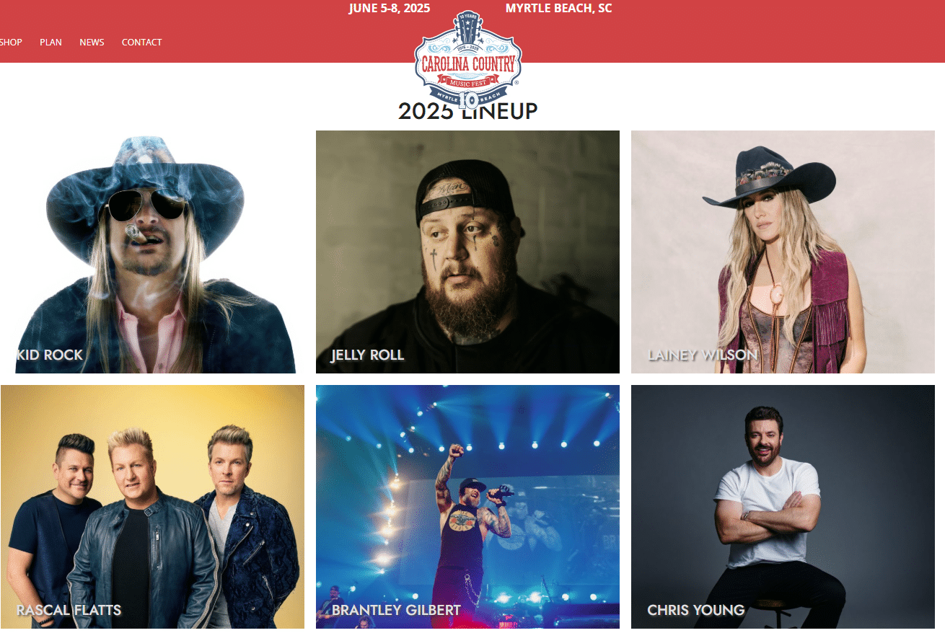Click the LAINEY WILSON name caption
The width and height of the screenshot is (945, 633).
(703, 355)
